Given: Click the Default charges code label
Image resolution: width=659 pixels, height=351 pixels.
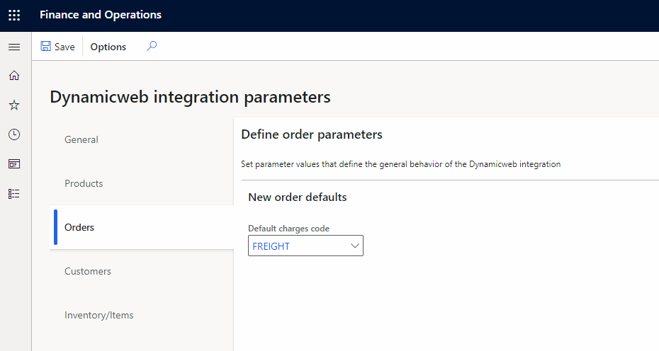Looking at the screenshot, I should tap(288, 229).
